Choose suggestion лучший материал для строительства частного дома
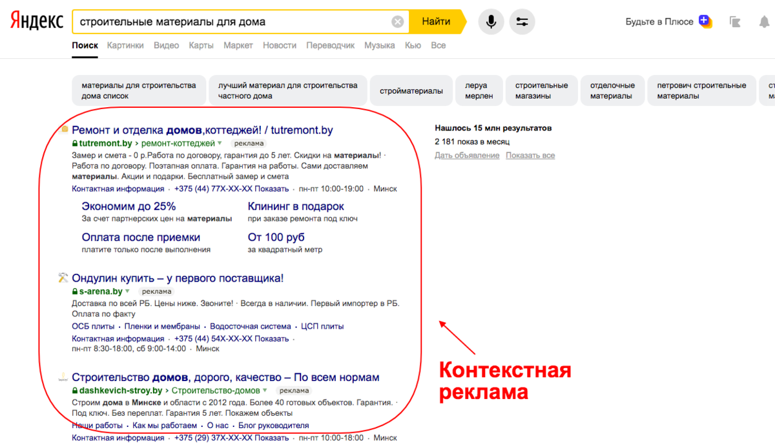 pyautogui.click(x=288, y=90)
